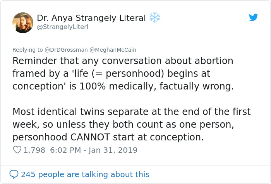Open the @DrDGrossman mention

coord(66,50)
